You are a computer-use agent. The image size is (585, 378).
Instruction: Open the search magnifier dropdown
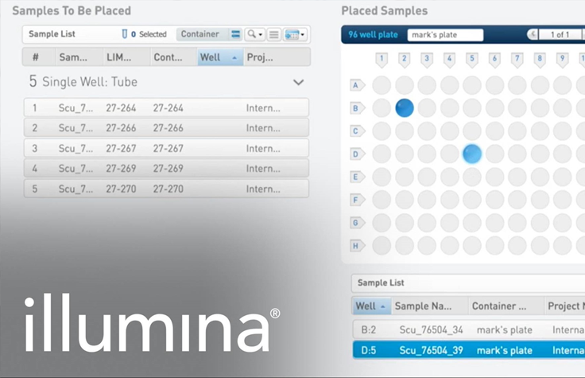point(255,34)
